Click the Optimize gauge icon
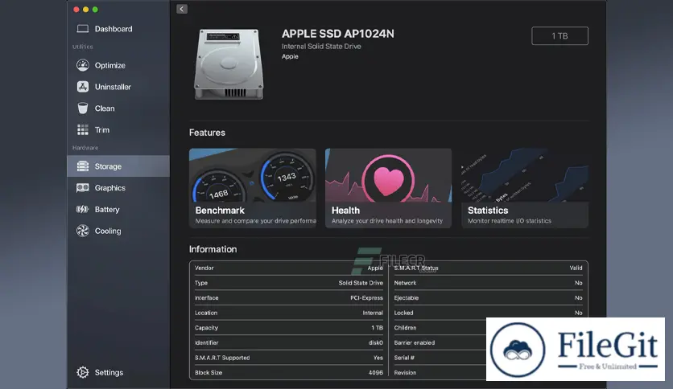The height and width of the screenshot is (389, 673). 82,65
